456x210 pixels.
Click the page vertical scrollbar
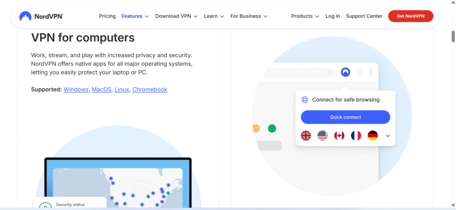coord(453,36)
